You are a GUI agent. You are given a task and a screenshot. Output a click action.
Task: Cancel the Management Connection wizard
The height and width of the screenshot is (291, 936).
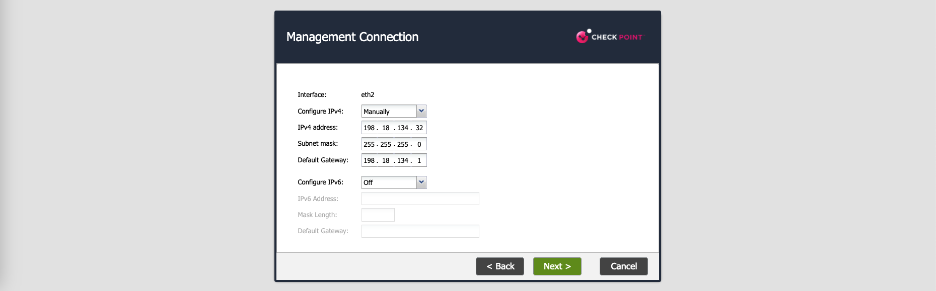[x=623, y=266]
